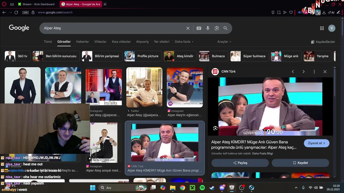Open the selected CNN Türk result thumbnail
The width and height of the screenshot is (344, 193).
pos(165,143)
